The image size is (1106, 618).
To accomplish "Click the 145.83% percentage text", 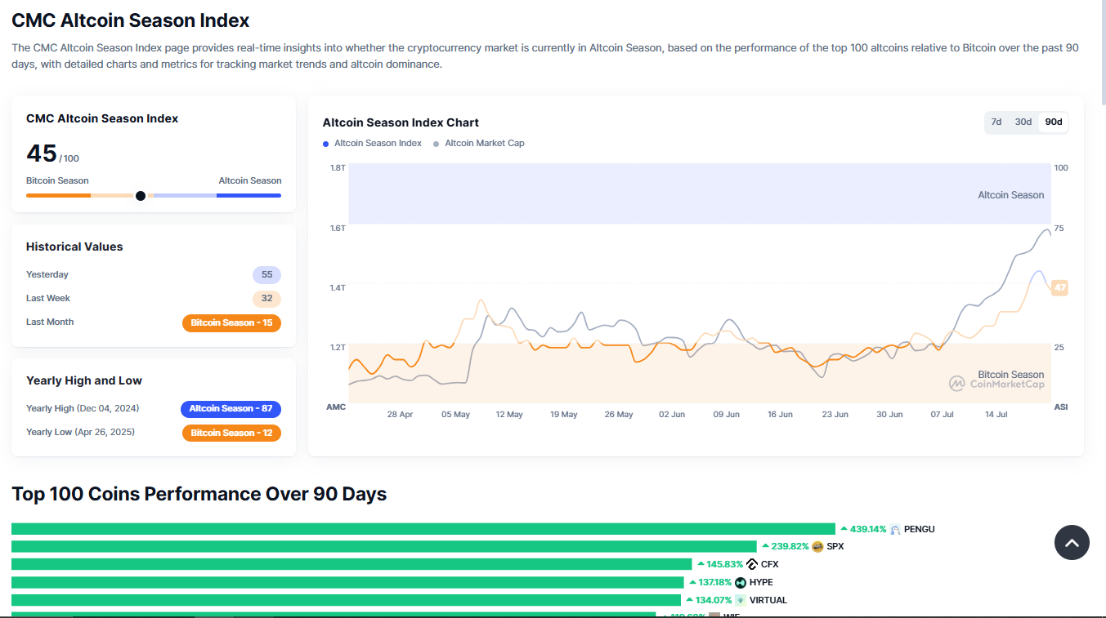I will click(x=725, y=564).
